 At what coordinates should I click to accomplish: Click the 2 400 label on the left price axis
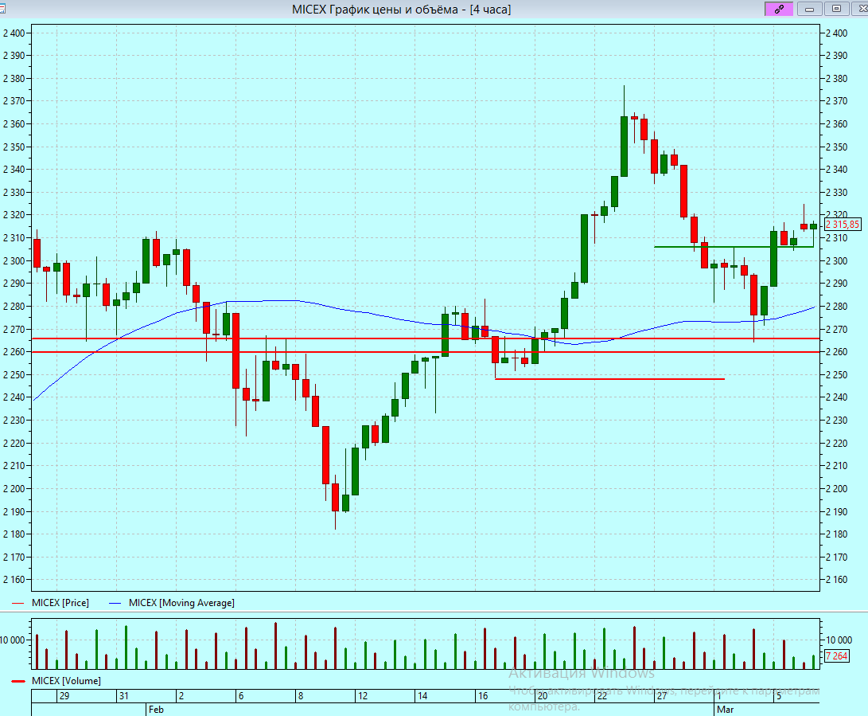(x=14, y=33)
